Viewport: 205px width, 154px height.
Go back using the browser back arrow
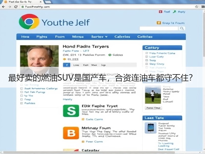pos(4,7)
